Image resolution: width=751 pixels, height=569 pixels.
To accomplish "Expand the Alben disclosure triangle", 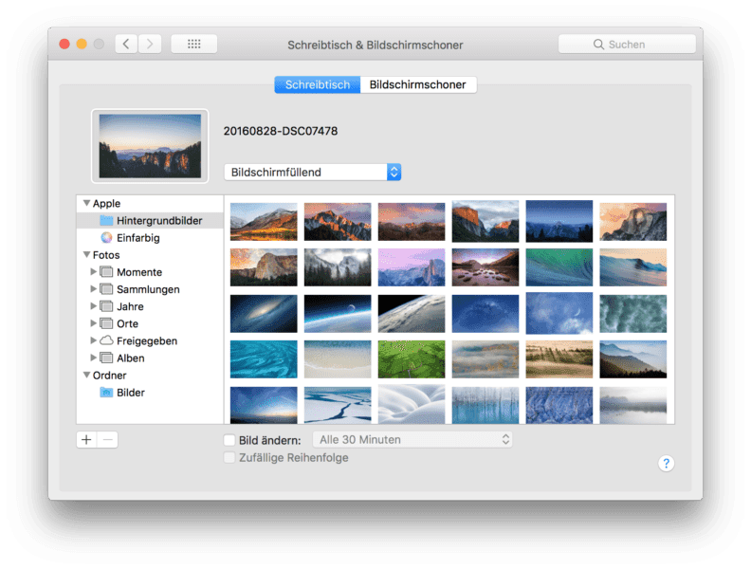I will (93, 358).
